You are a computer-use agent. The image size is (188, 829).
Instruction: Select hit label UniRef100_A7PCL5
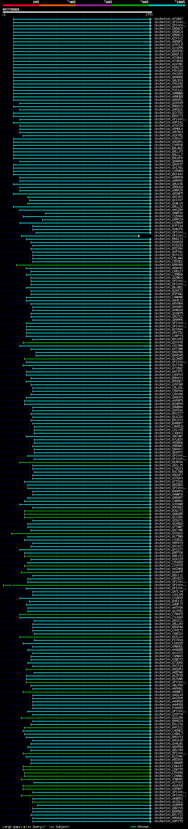pyautogui.click(x=168, y=45)
